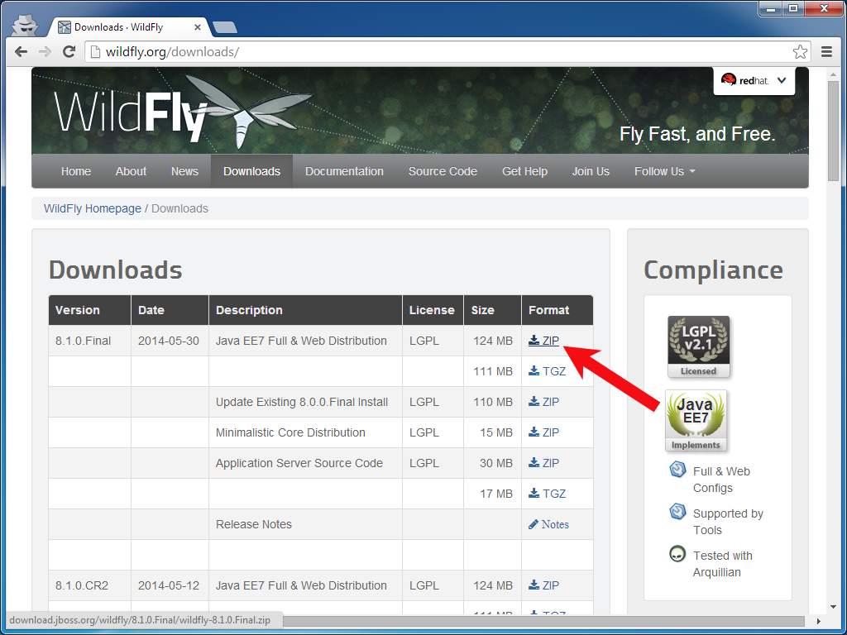
Task: Open the About navigation item
Action: (x=131, y=171)
